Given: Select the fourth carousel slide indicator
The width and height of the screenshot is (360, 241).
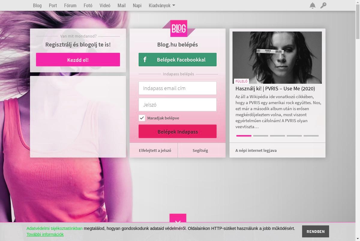Looking at the screenshot, I should (294, 136).
